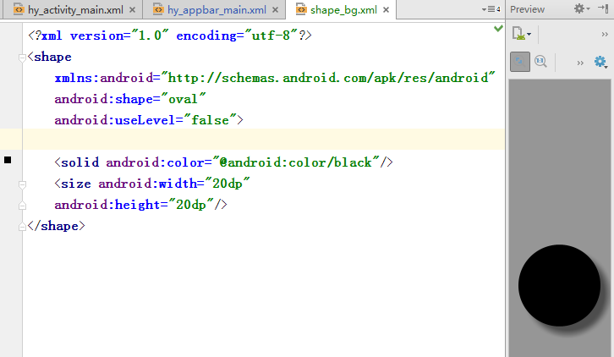Click the XML file icon on hy_activity_main.xml tab
Screen dimensions: 614x357
[x=19, y=9]
